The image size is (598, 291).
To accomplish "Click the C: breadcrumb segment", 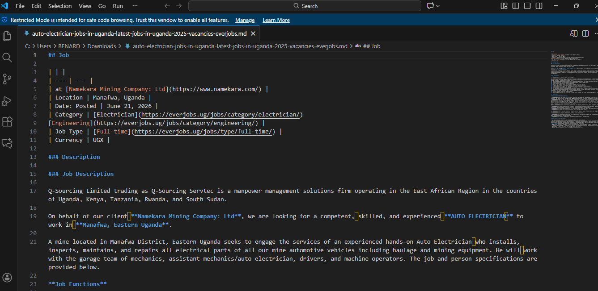I will 27,46.
